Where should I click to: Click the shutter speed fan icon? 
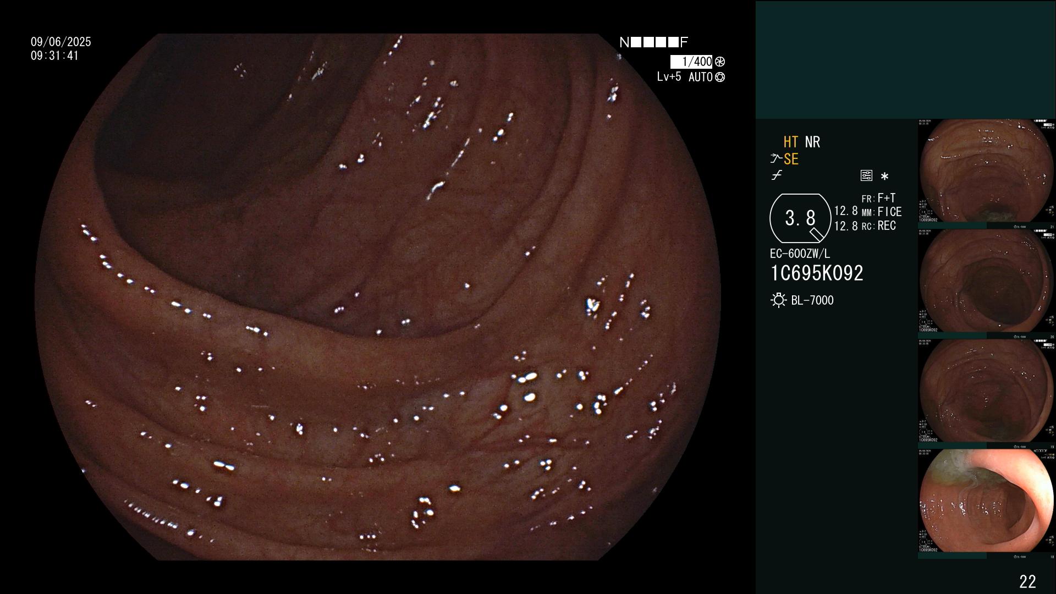coord(720,62)
